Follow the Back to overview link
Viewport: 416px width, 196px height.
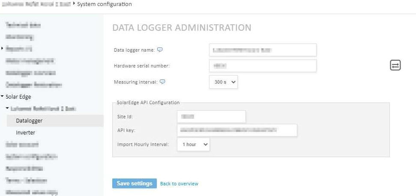pos(179,184)
